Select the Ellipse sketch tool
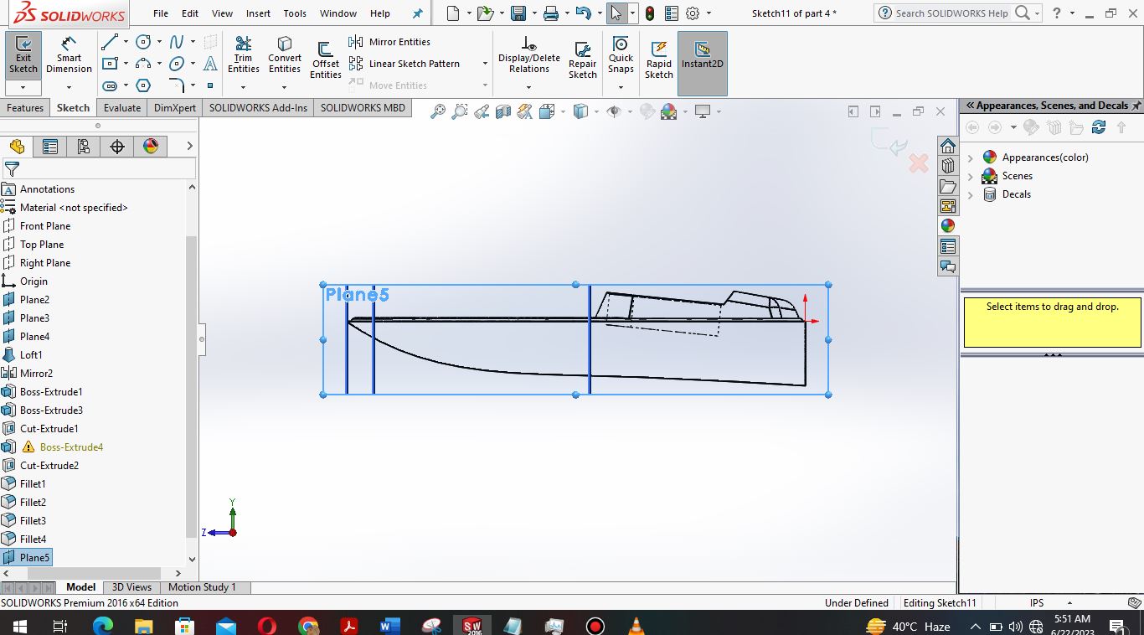1144x635 pixels. [x=177, y=64]
